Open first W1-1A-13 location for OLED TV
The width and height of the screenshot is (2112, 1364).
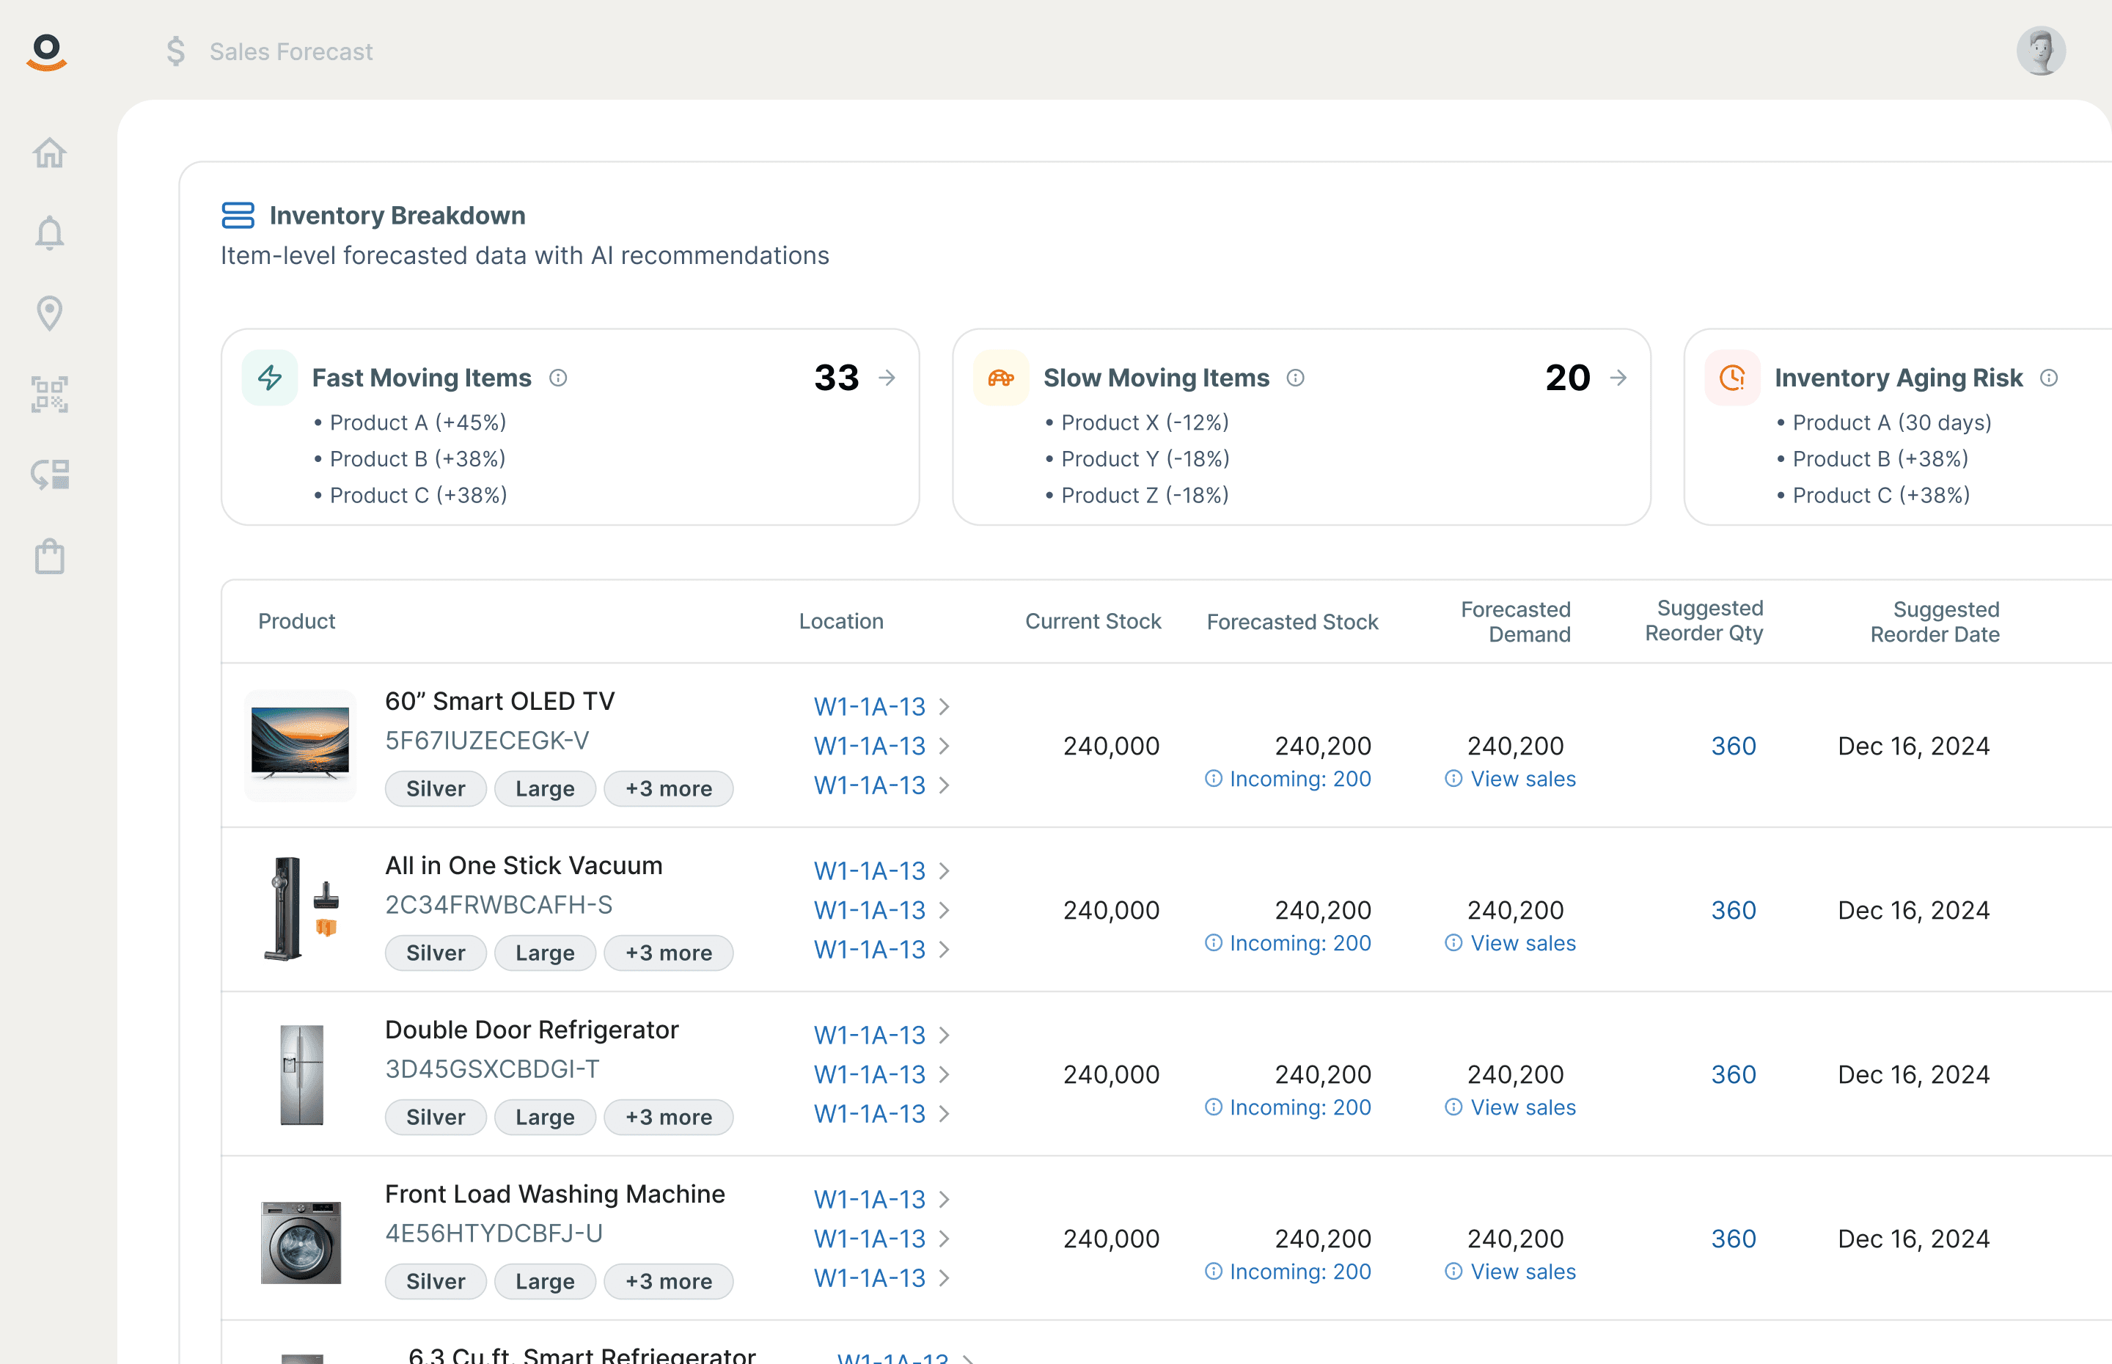(x=870, y=707)
